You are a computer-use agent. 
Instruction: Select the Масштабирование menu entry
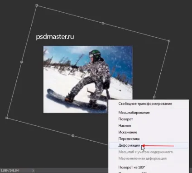149,113
